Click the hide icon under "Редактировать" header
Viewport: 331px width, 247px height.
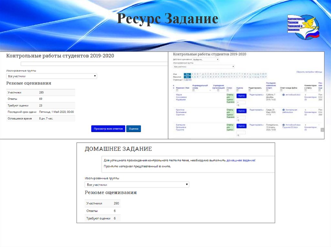click(x=250, y=90)
